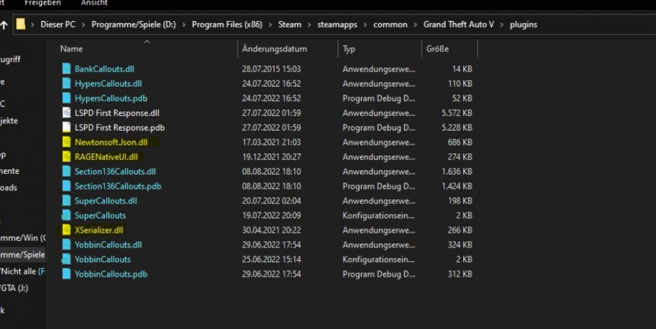Go to the common breadcrumb folder

[390, 24]
